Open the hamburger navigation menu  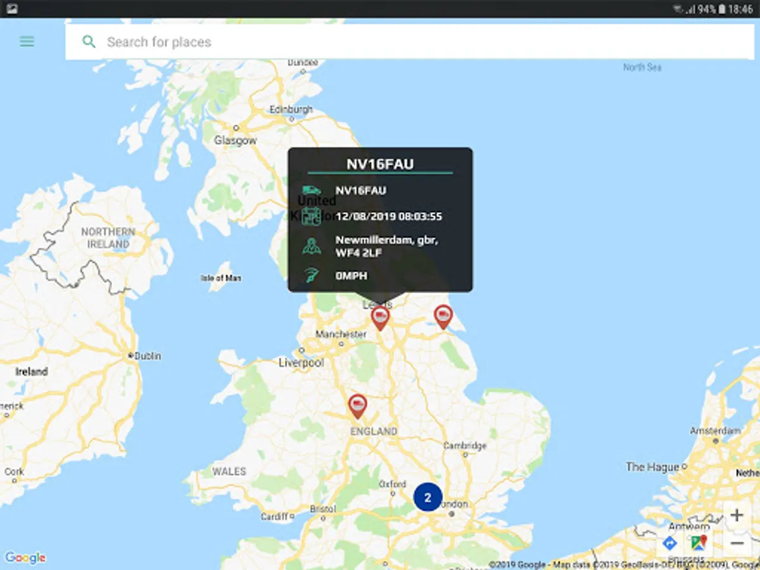27,42
